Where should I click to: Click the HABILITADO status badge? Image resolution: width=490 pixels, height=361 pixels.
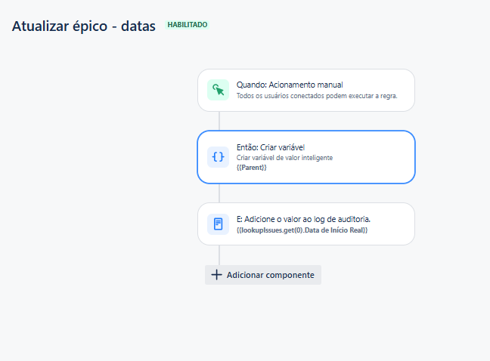(188, 25)
